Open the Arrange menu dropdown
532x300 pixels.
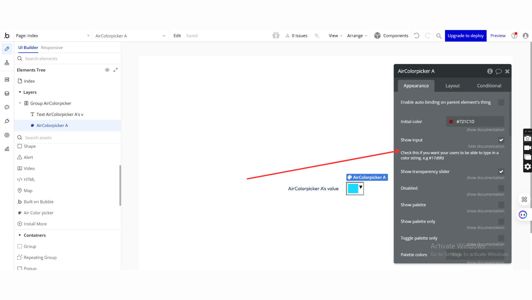[357, 36]
